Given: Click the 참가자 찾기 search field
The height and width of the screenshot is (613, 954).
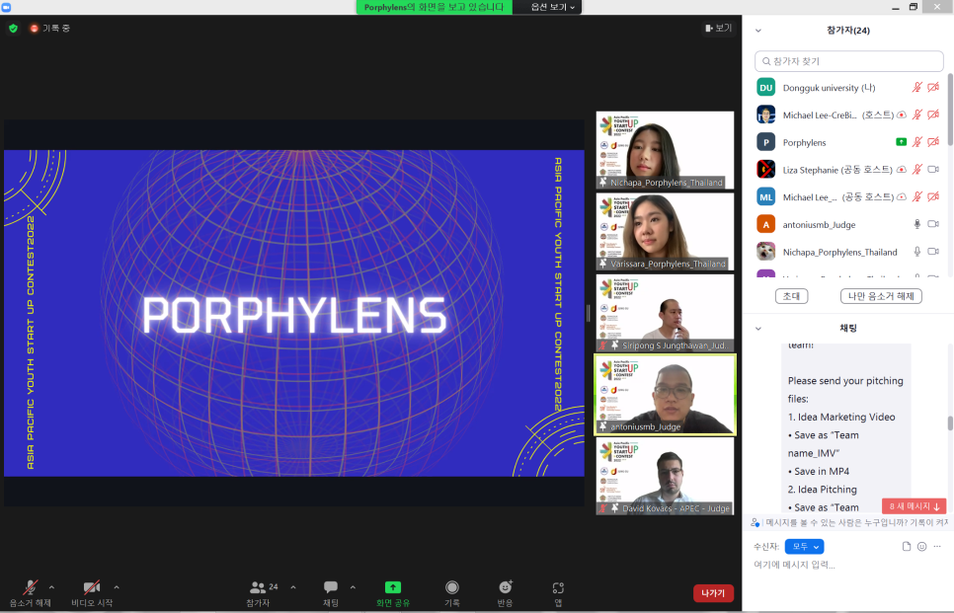Looking at the screenshot, I should [x=848, y=61].
